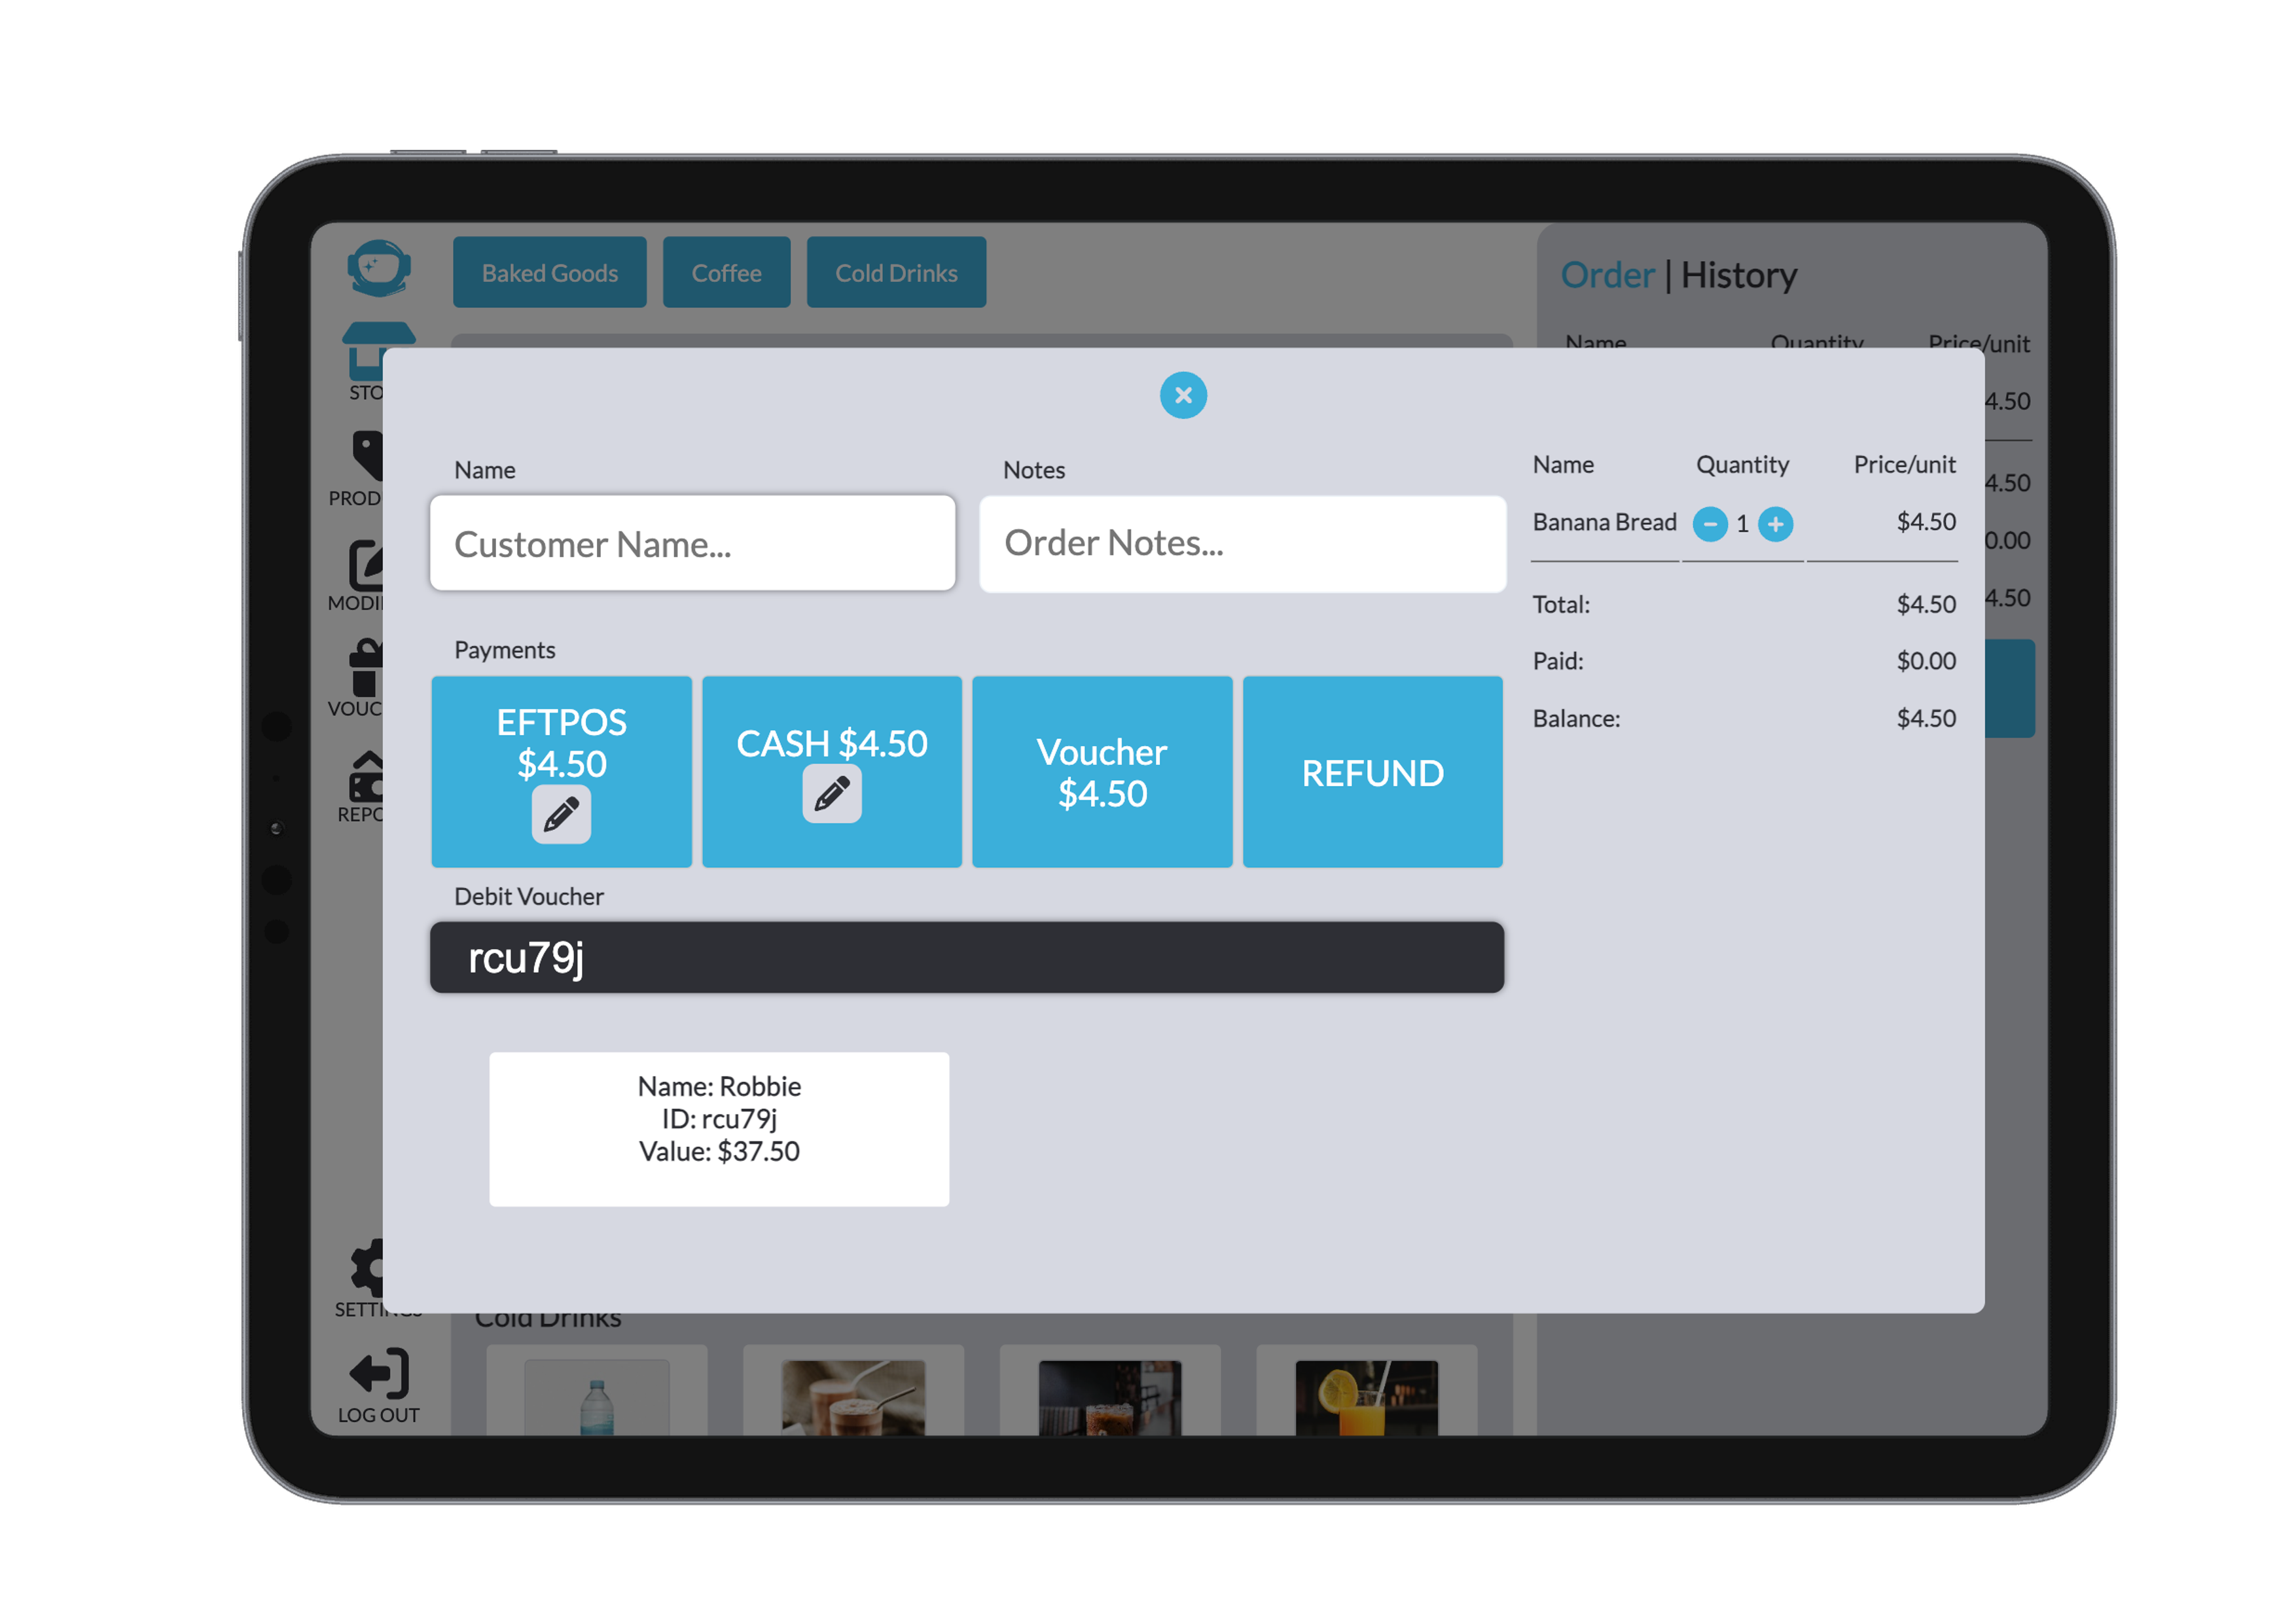Click the Order Notes field
Image resolution: width=2296 pixels, height=1623 pixels.
point(1242,544)
